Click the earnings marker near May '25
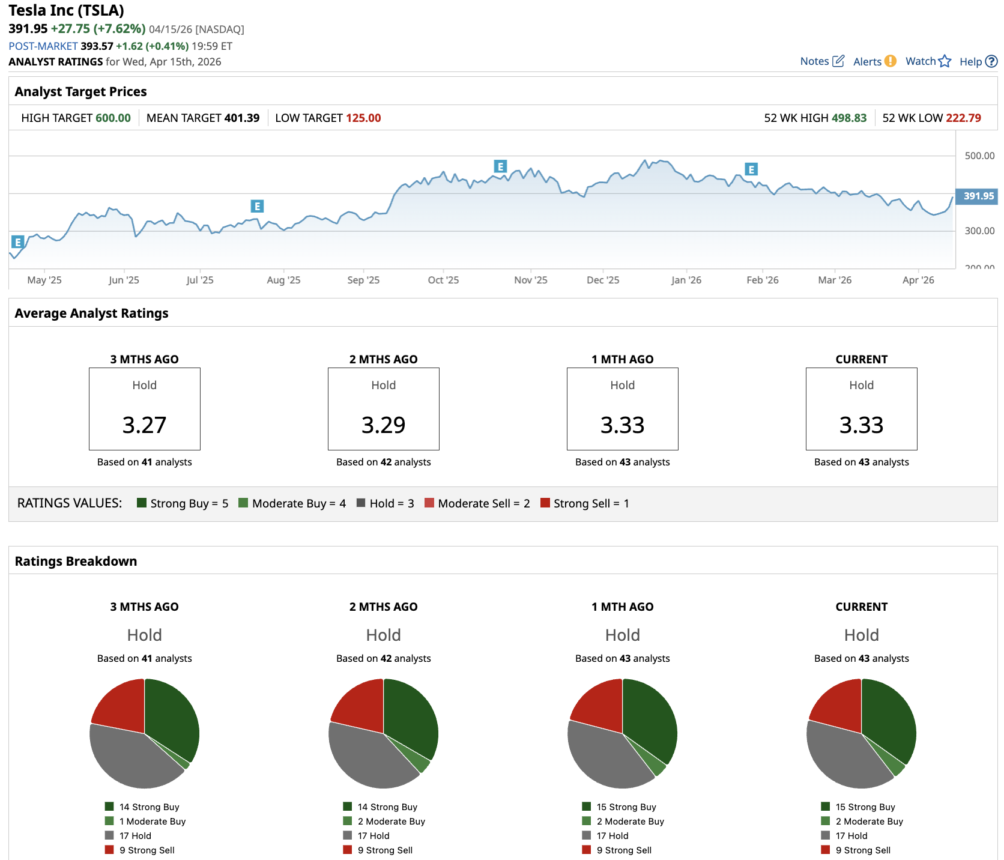Viewport: 1004px width, 860px height. (x=17, y=242)
